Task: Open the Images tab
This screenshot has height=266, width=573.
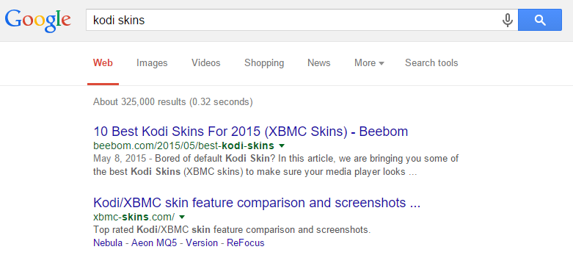Action: tap(152, 63)
